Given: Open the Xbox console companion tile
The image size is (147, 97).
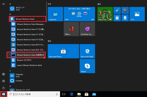Looking at the screenshot, I should pos(105,14).
